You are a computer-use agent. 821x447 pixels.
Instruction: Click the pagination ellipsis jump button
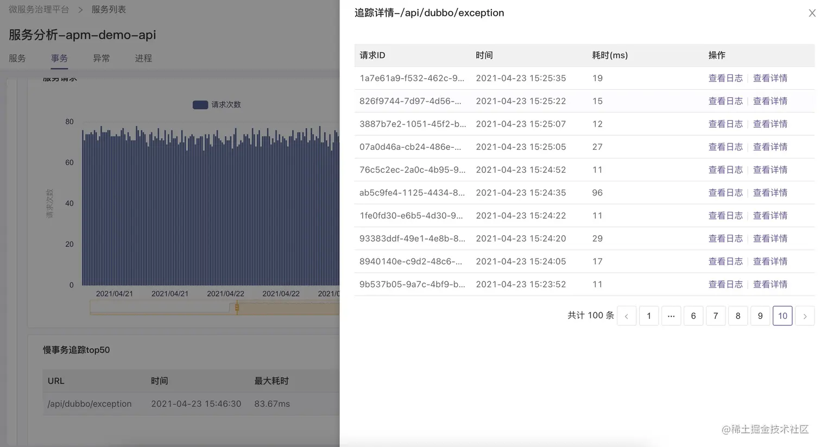pyautogui.click(x=671, y=316)
